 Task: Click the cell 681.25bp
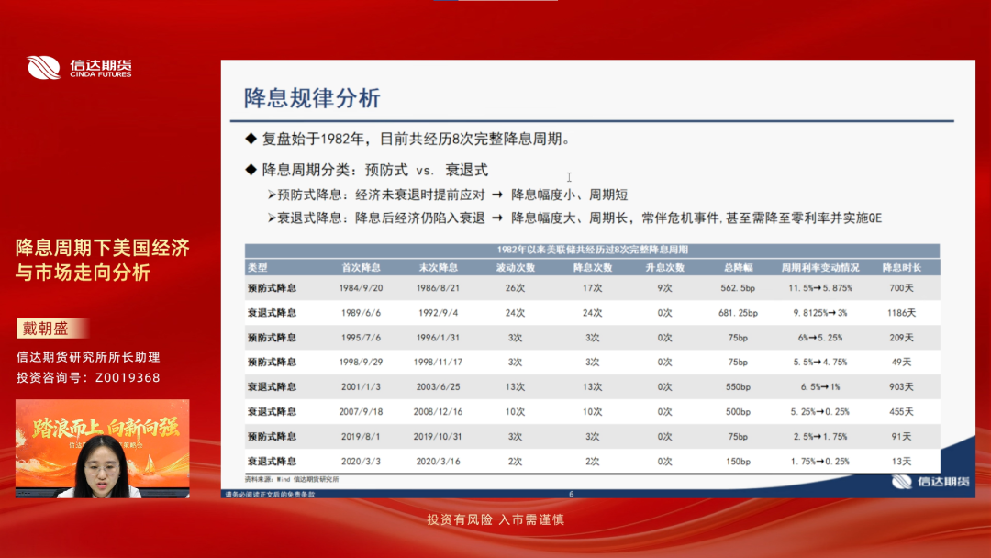pos(738,313)
